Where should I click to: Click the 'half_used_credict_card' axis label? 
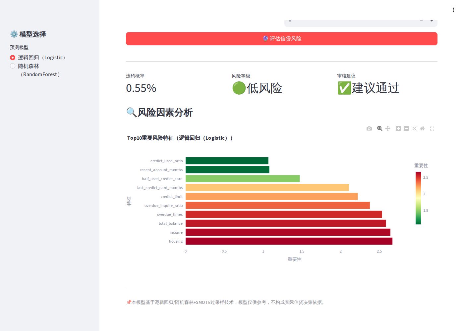coord(162,179)
